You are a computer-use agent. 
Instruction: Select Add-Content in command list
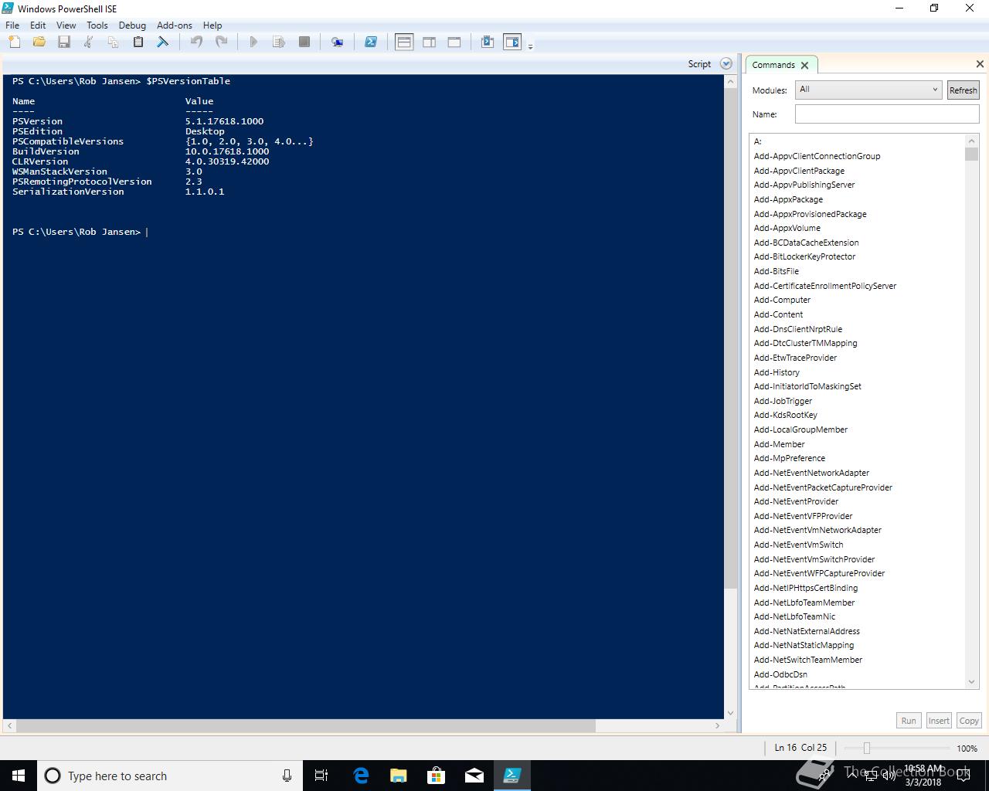point(778,314)
